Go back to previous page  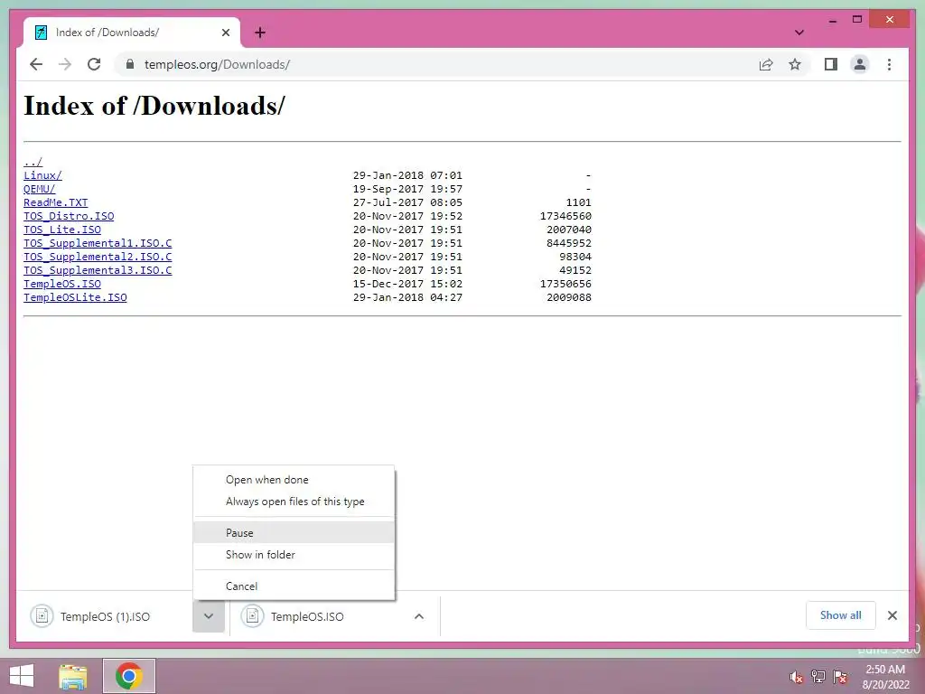coord(36,64)
